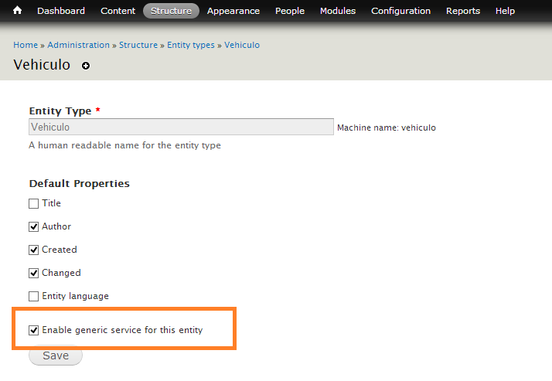Screen dimensions: 552x381
Task: Click the Administration breadcrumb link
Action: point(77,45)
